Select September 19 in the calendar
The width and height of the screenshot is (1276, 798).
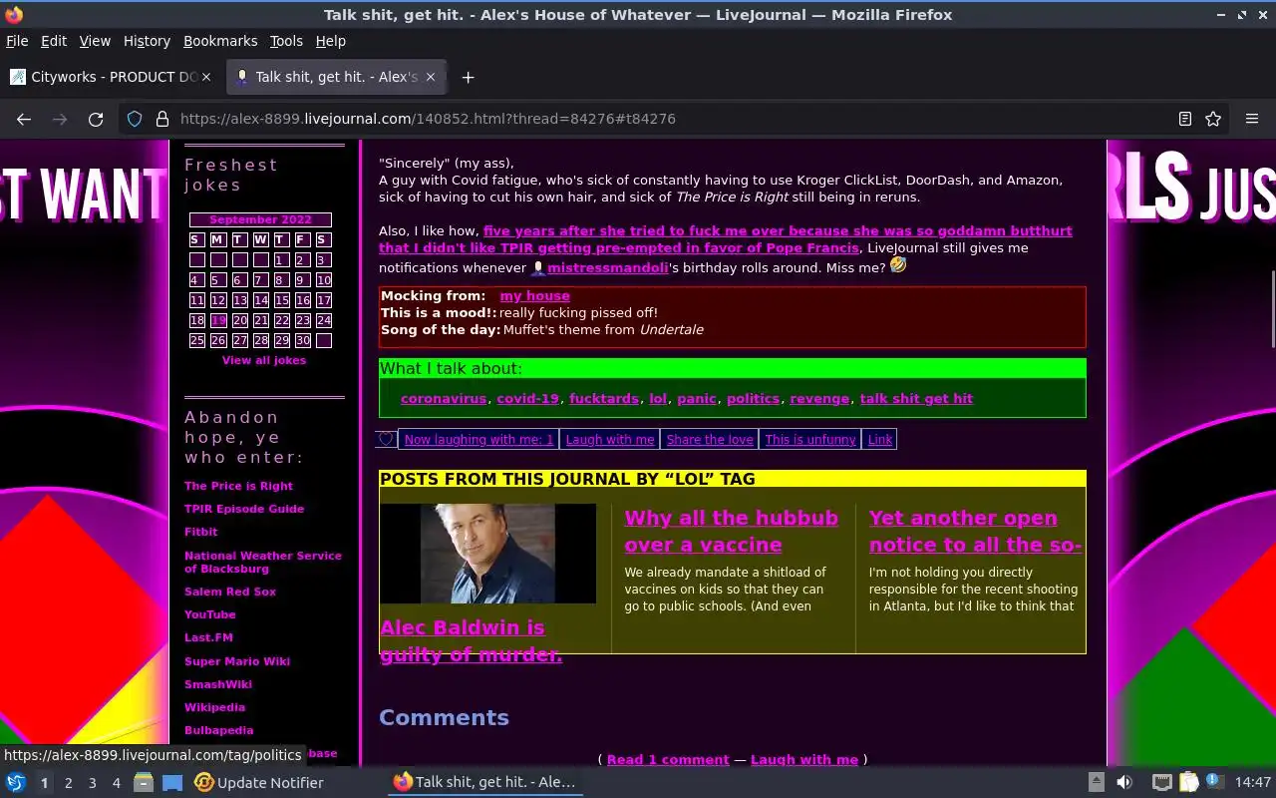pos(218,320)
